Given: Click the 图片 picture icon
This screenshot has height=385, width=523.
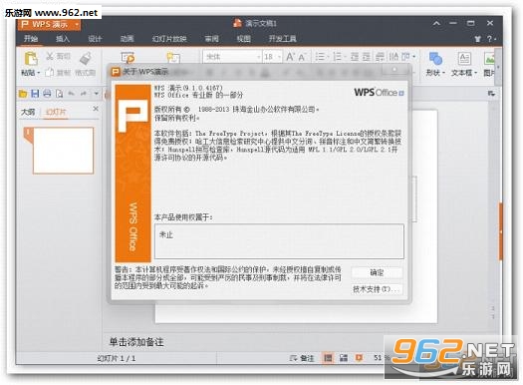Looking at the screenshot, I should (490, 59).
